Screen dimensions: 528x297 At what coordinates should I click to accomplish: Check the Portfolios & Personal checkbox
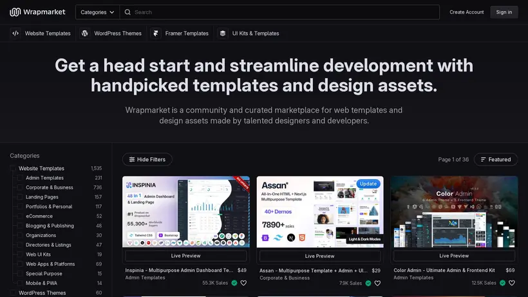click(20, 207)
